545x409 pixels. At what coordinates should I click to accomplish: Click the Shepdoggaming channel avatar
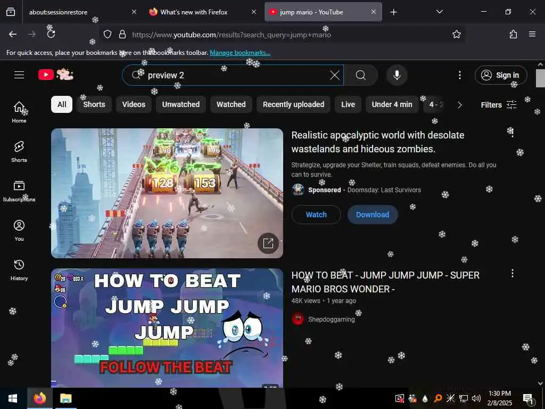click(298, 319)
